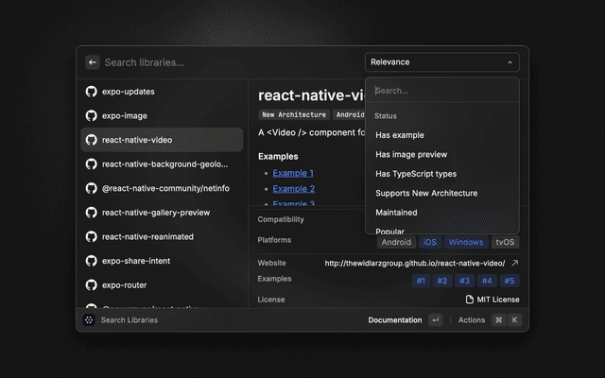
Task: Open the Relevance sort dropdown
Action: [x=441, y=62]
